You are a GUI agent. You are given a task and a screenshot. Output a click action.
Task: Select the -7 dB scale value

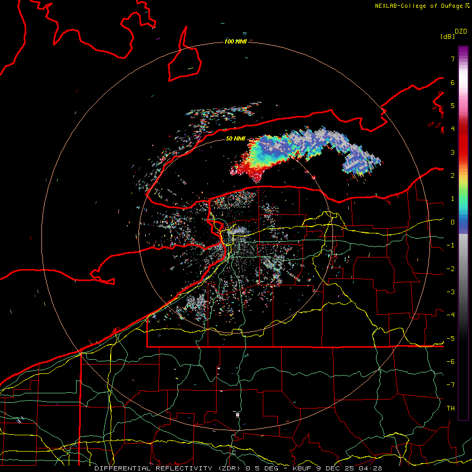point(450,385)
